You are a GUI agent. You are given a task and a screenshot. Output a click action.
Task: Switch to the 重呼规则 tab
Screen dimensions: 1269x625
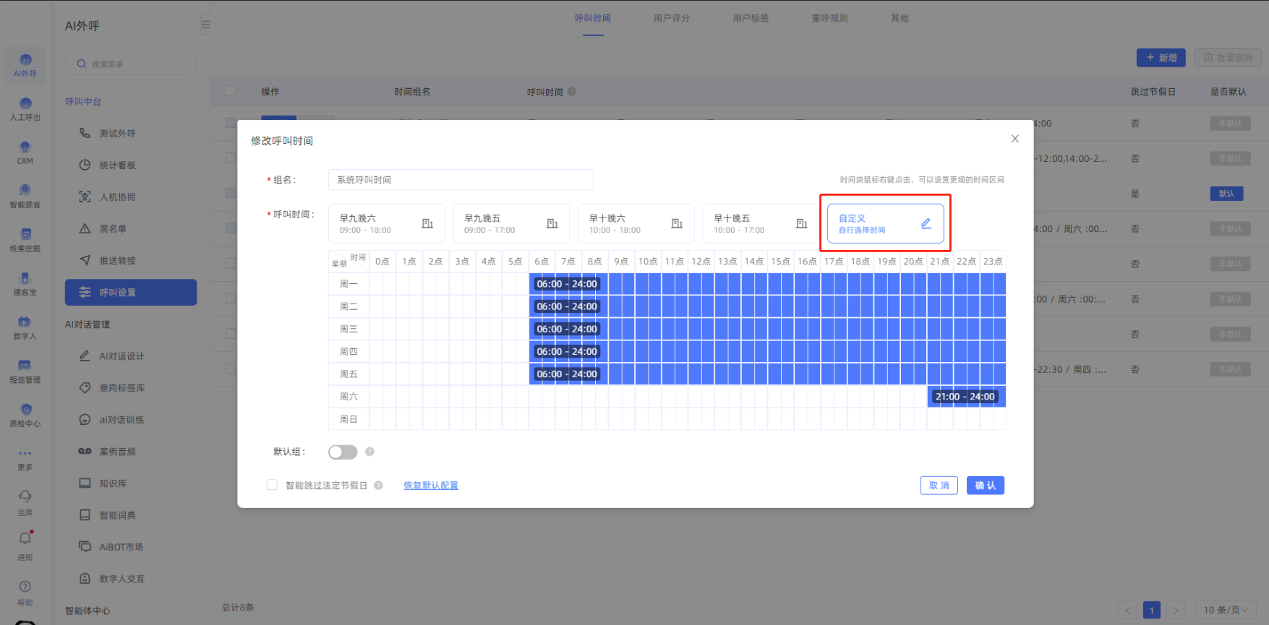[x=829, y=18]
